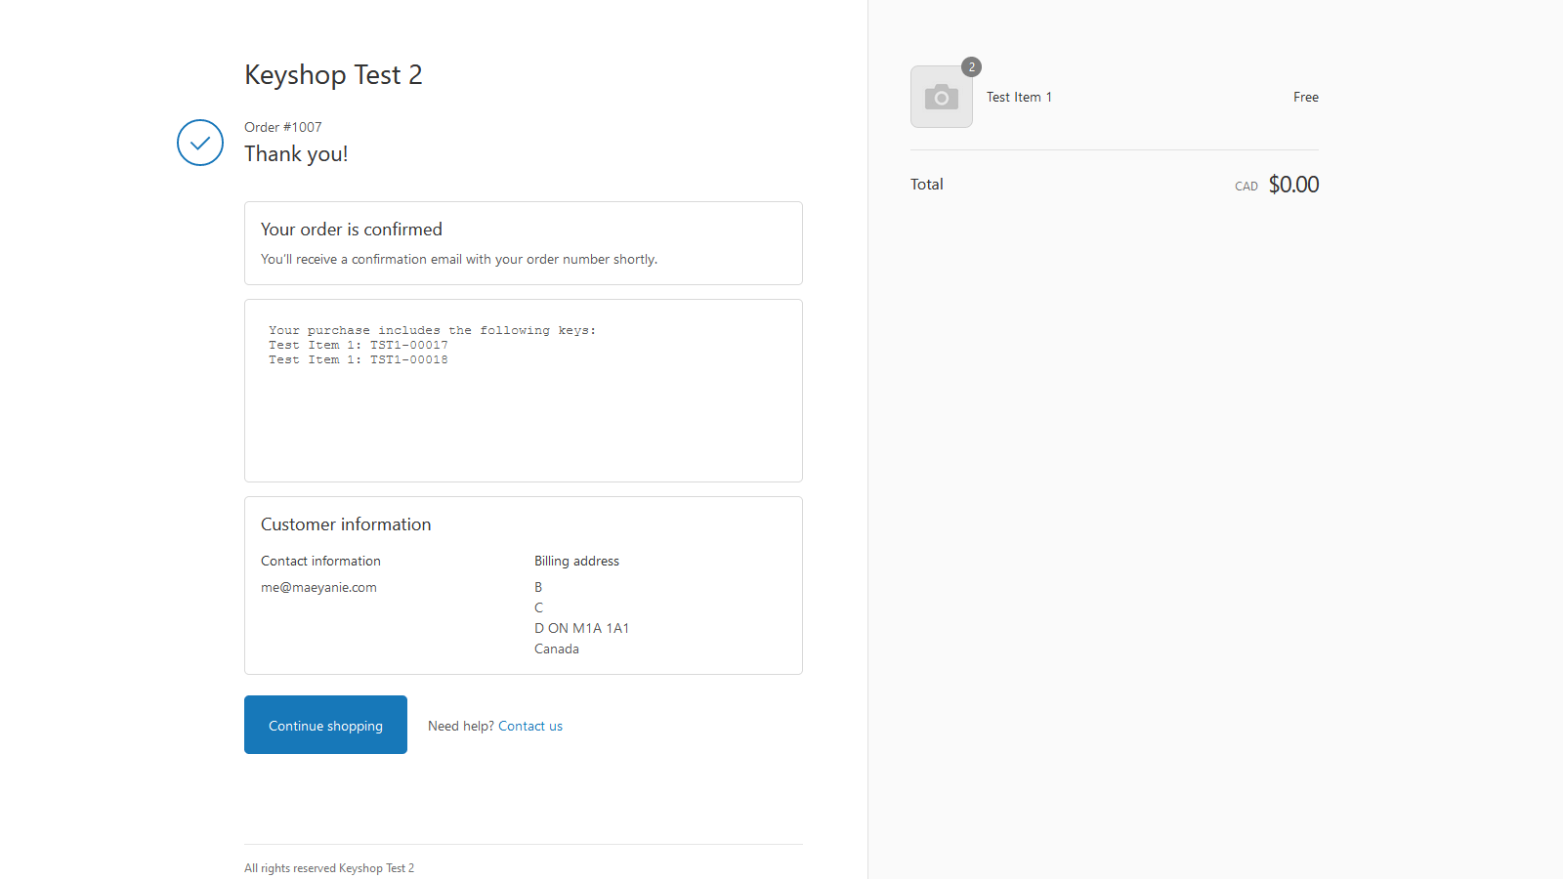The height and width of the screenshot is (879, 1563).
Task: Click the CAD currency label
Action: pyautogui.click(x=1246, y=187)
